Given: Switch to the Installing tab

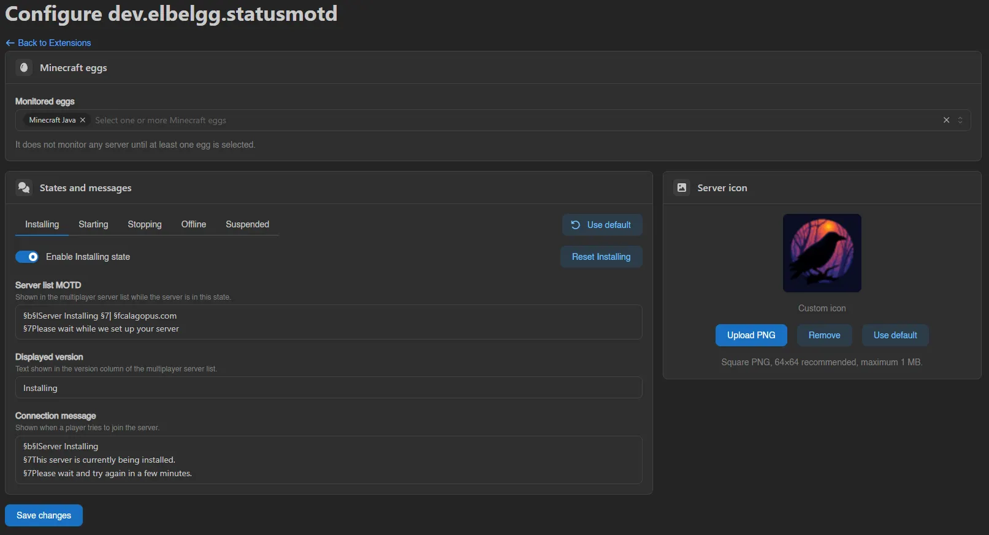Looking at the screenshot, I should (x=42, y=224).
